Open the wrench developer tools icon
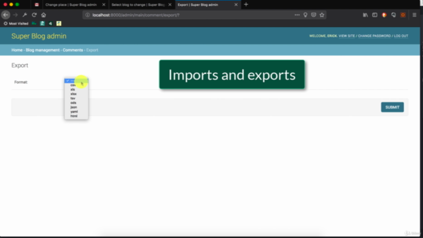The width and height of the screenshot is (423, 238). coord(24,15)
